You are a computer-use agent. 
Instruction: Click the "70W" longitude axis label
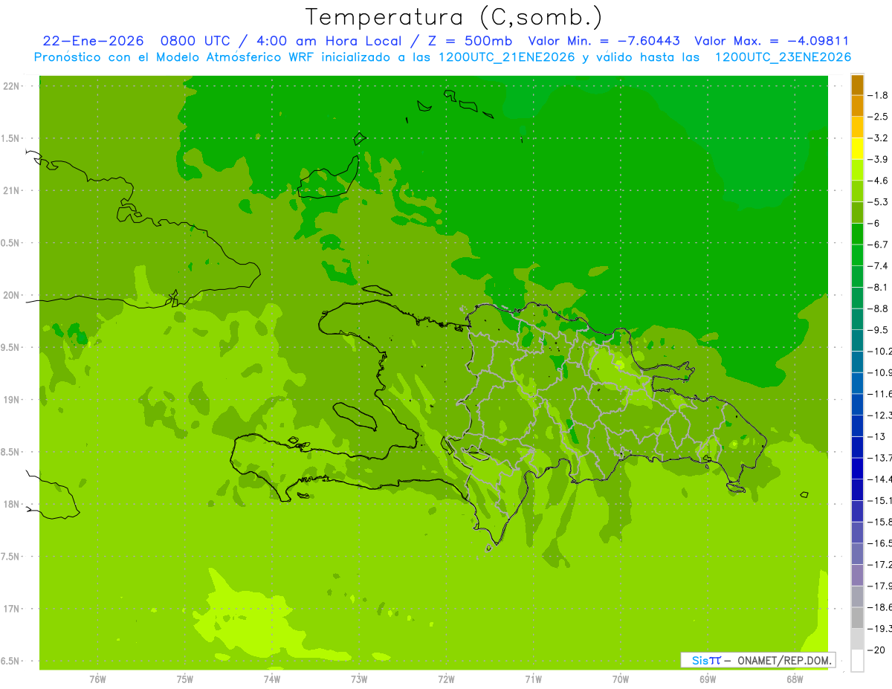pyautogui.click(x=621, y=679)
